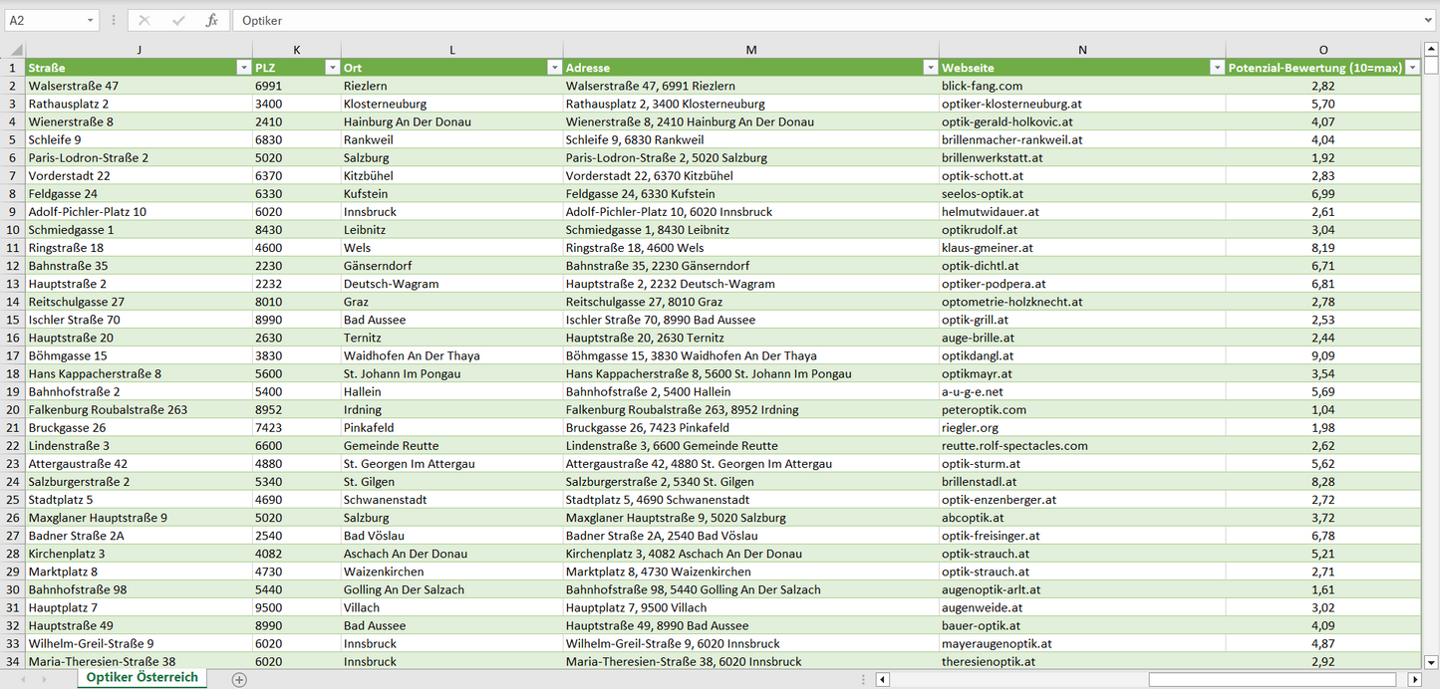Add a new sheet with the plus icon
Screen dimensions: 1440x689
click(239, 679)
